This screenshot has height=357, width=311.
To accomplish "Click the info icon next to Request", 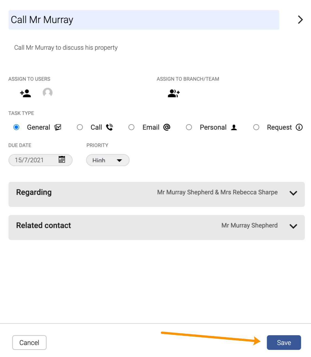I will pyautogui.click(x=299, y=127).
